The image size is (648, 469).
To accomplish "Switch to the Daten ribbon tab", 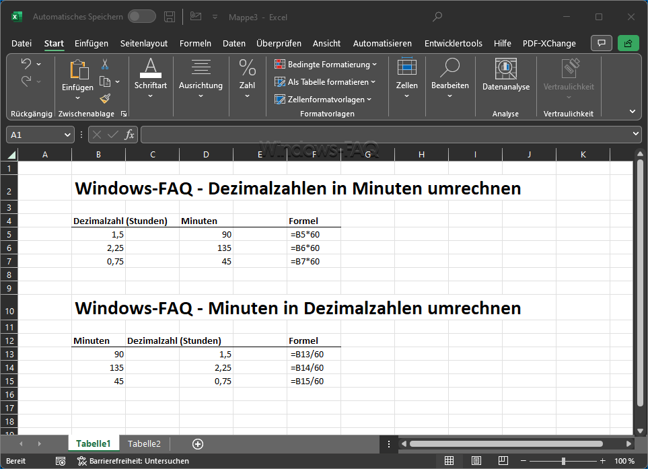I will tap(234, 43).
